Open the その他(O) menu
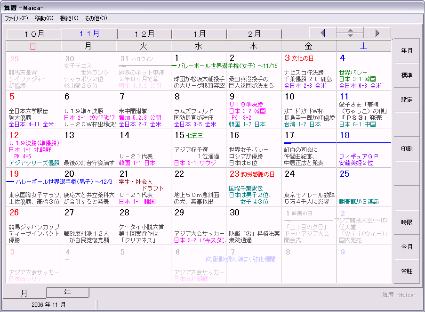This screenshot has height=312, width=425. [x=96, y=18]
